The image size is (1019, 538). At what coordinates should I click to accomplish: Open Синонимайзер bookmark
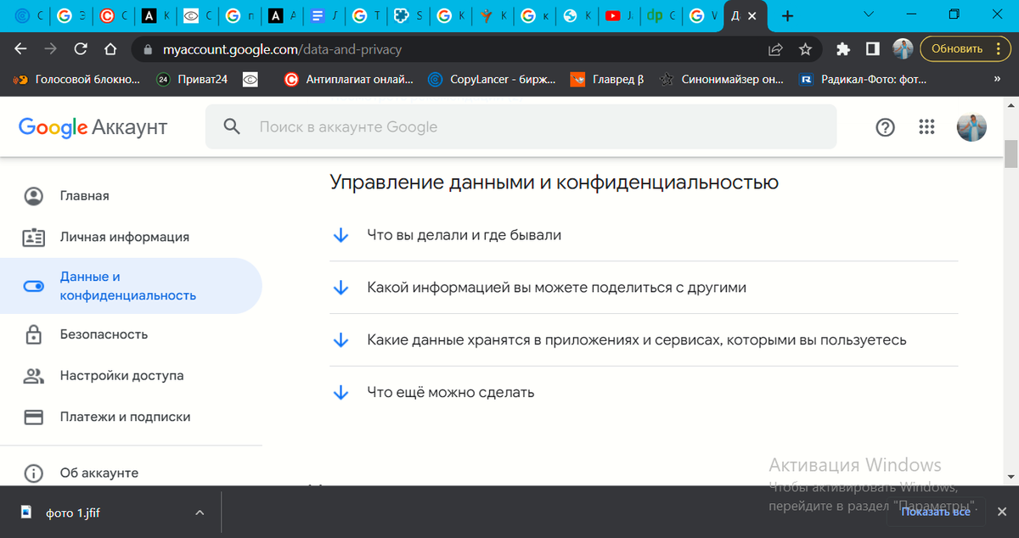[720, 80]
